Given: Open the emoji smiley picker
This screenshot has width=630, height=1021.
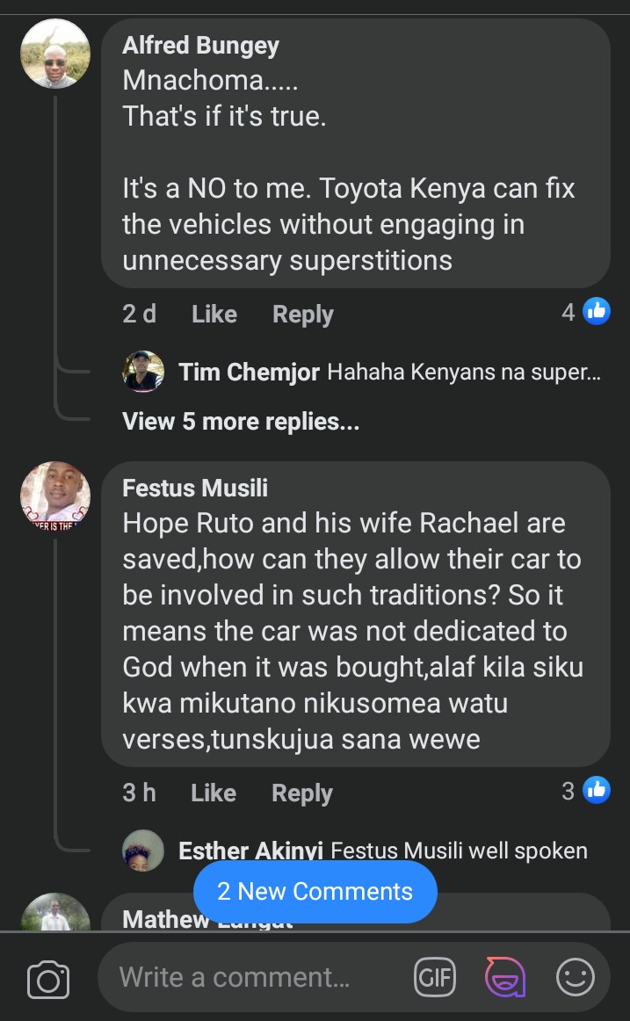Looking at the screenshot, I should click(576, 977).
